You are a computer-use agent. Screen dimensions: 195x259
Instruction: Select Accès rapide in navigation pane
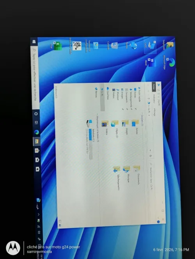point(140,94)
